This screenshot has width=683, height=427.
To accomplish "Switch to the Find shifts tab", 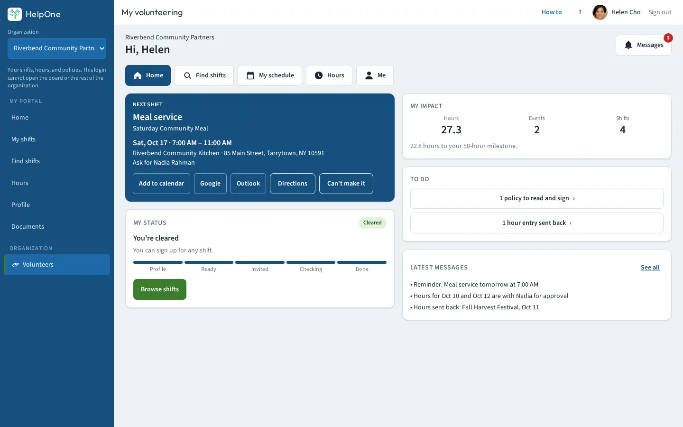I will click(204, 75).
